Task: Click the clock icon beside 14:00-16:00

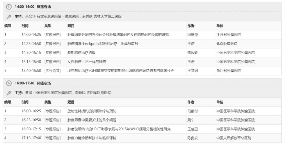Action: tap(9, 7)
